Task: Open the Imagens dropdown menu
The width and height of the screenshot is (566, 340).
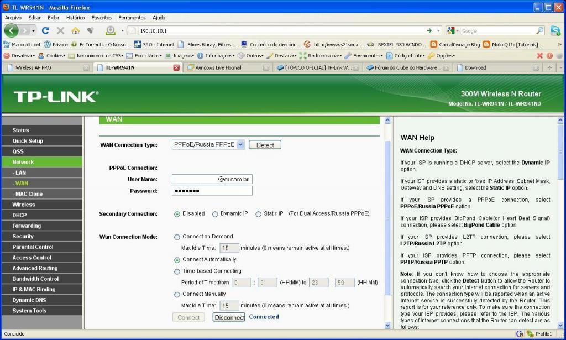Action: tap(179, 56)
